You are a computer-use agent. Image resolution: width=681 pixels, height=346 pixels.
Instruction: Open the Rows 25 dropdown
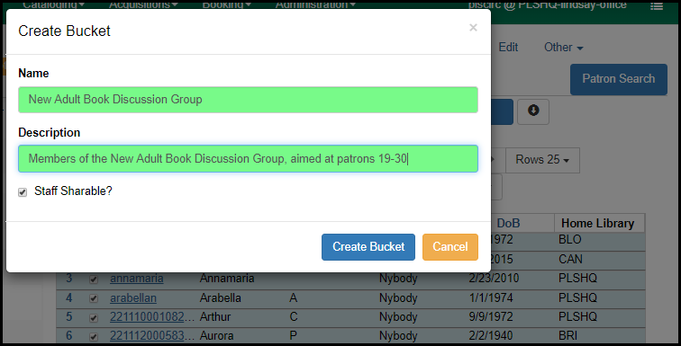click(x=542, y=160)
